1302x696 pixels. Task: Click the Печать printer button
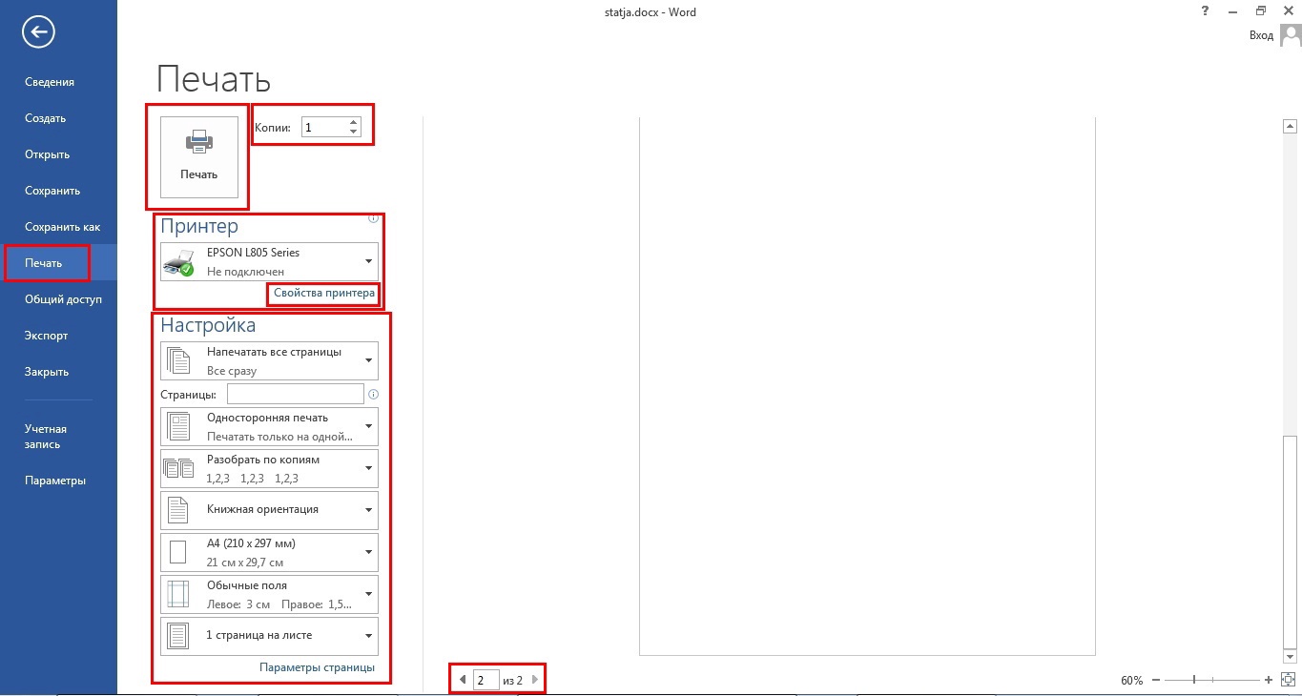click(198, 156)
